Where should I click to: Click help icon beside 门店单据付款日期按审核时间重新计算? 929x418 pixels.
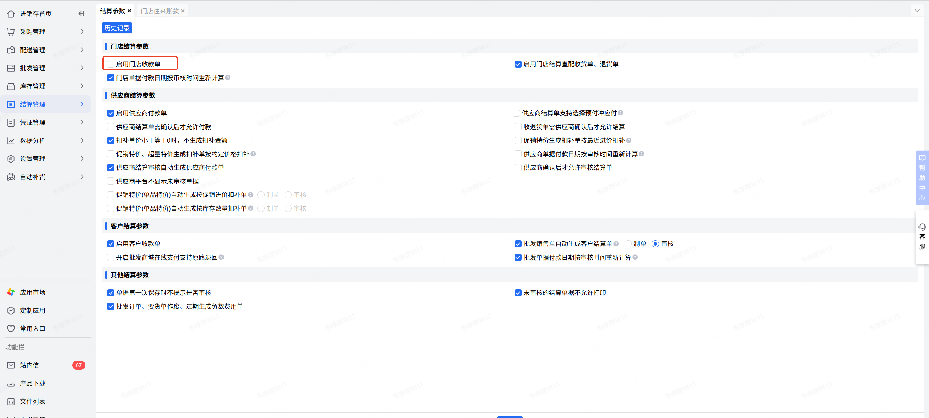tap(228, 78)
